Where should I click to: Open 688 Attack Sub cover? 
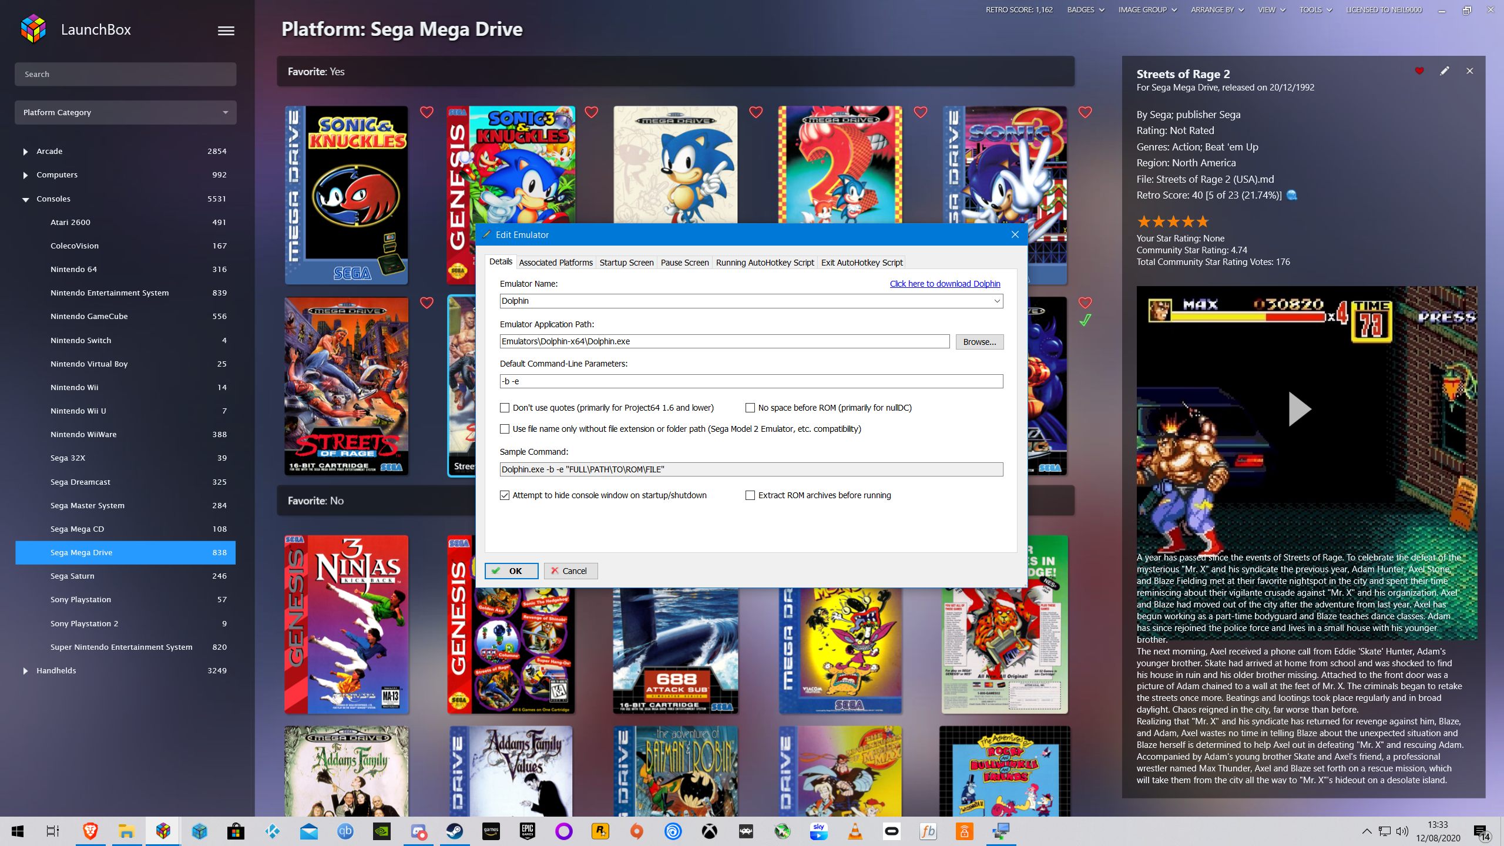click(676, 650)
